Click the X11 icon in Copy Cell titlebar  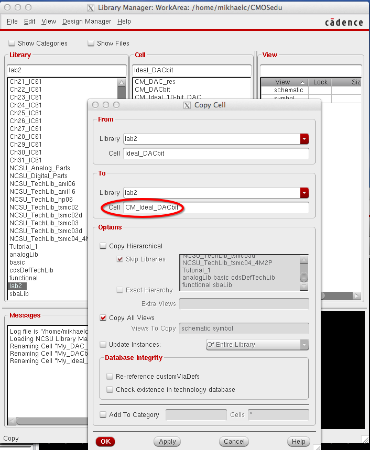187,105
